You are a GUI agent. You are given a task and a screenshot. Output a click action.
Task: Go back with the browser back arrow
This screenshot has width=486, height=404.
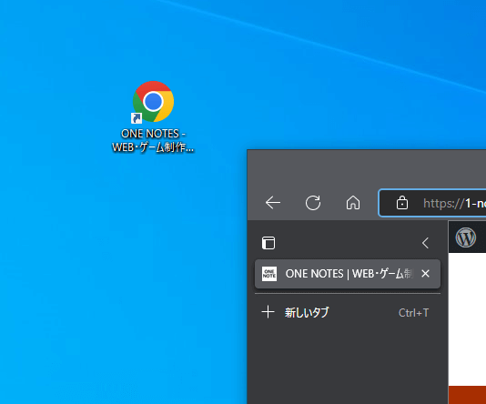click(273, 203)
